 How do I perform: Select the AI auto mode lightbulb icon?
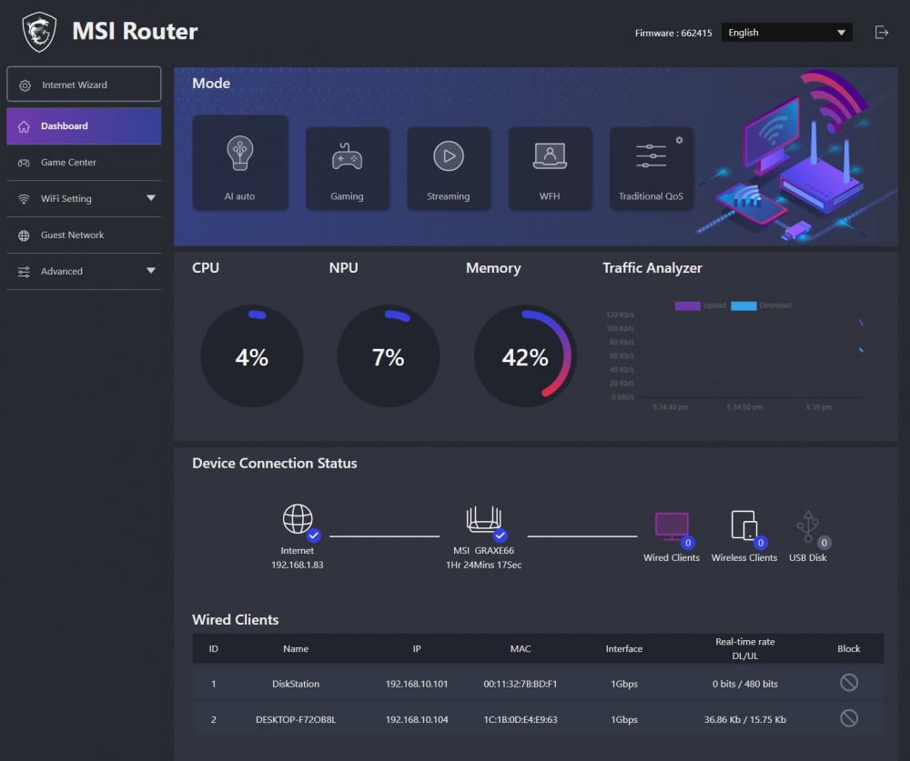pyautogui.click(x=239, y=153)
